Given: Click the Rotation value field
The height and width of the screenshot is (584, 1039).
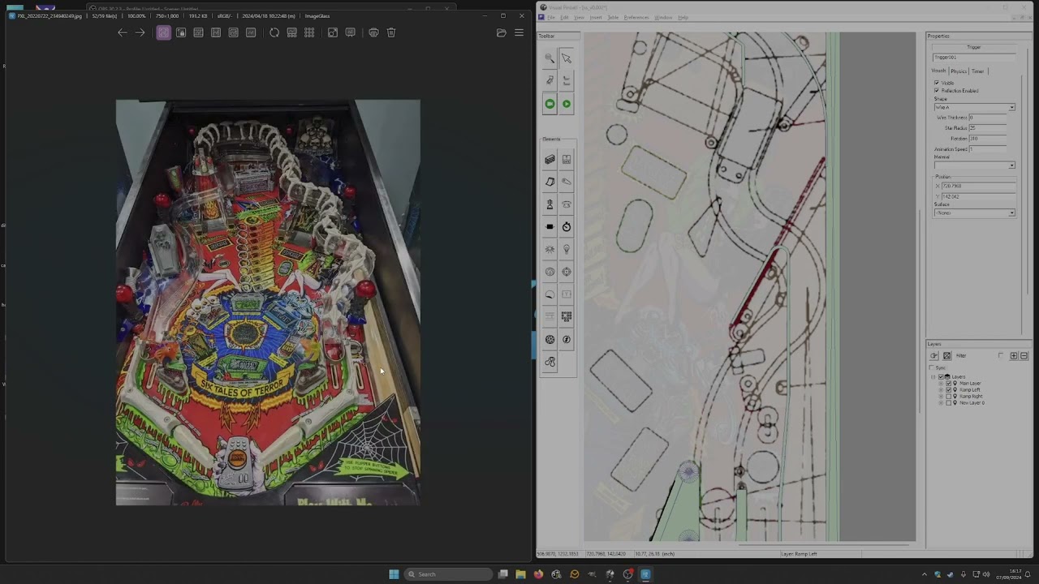Looking at the screenshot, I should click(x=987, y=139).
